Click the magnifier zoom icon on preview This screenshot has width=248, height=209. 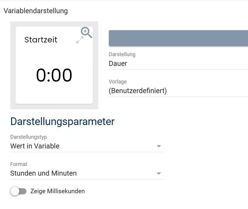86,32
